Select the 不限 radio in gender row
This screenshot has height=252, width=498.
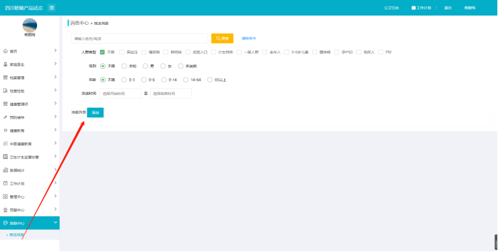click(x=103, y=66)
